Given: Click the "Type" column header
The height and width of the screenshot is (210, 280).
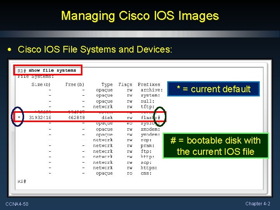Looking at the screenshot, I should (x=107, y=84).
